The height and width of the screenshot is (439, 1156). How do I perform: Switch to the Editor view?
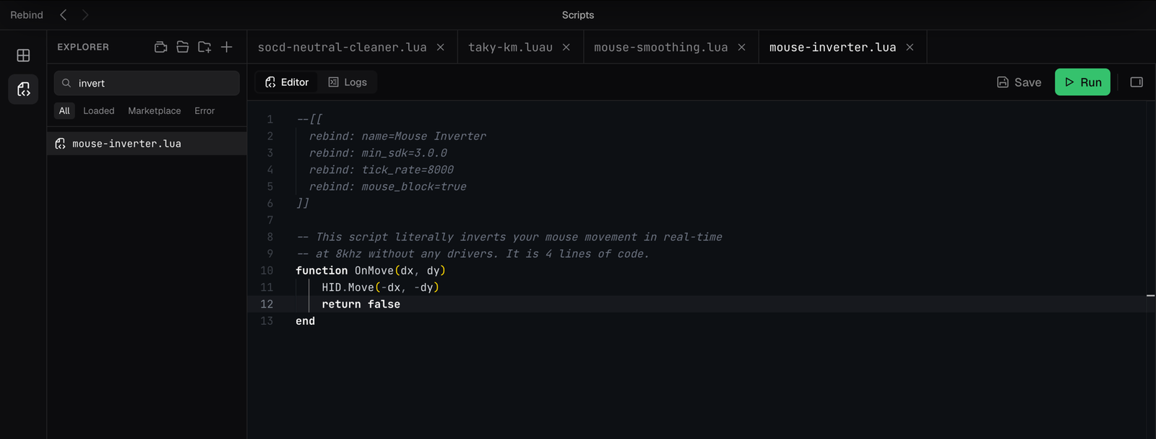click(287, 82)
